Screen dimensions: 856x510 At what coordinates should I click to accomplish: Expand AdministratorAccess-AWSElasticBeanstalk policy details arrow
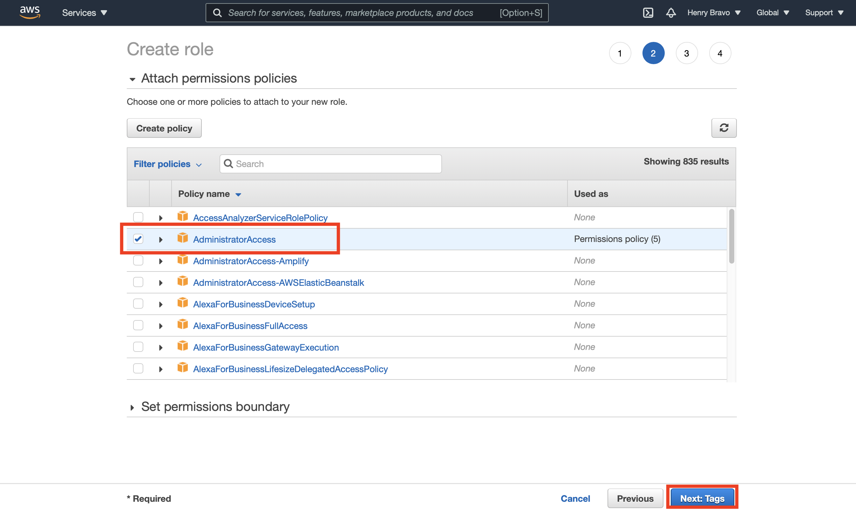160,283
